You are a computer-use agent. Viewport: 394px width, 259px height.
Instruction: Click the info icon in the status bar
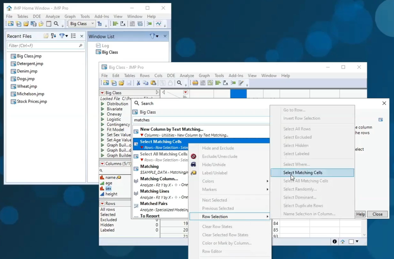(334, 242)
